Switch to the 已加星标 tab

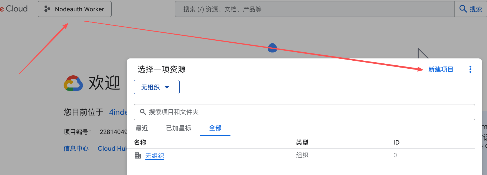click(179, 128)
